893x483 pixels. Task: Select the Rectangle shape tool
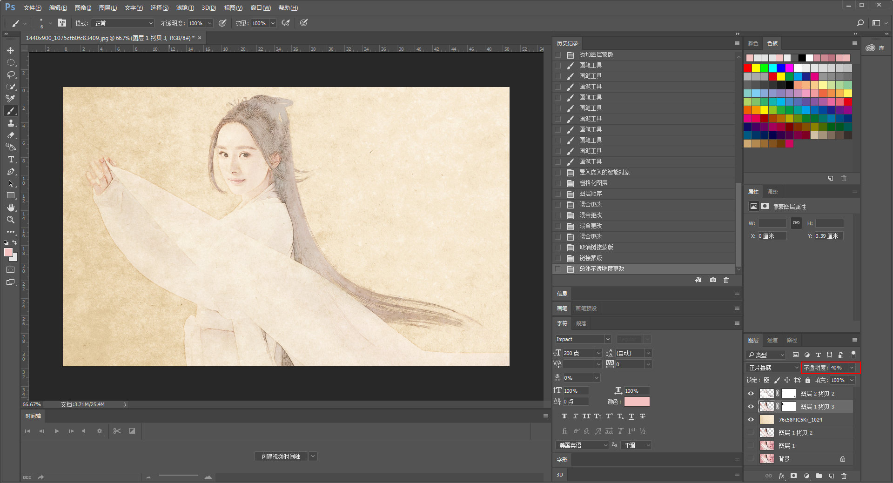pyautogui.click(x=11, y=195)
